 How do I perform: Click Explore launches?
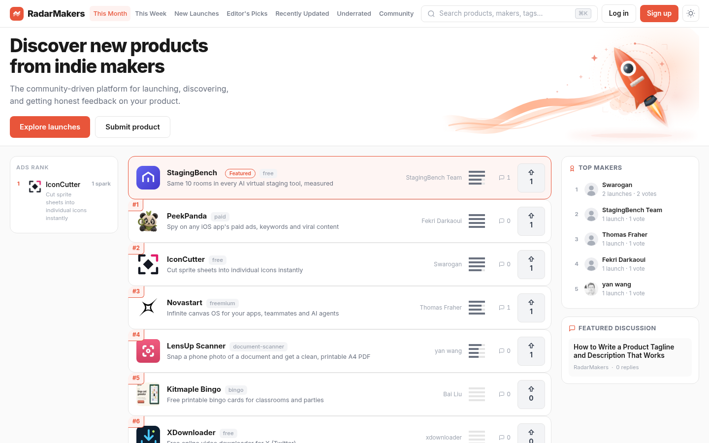pyautogui.click(x=50, y=127)
